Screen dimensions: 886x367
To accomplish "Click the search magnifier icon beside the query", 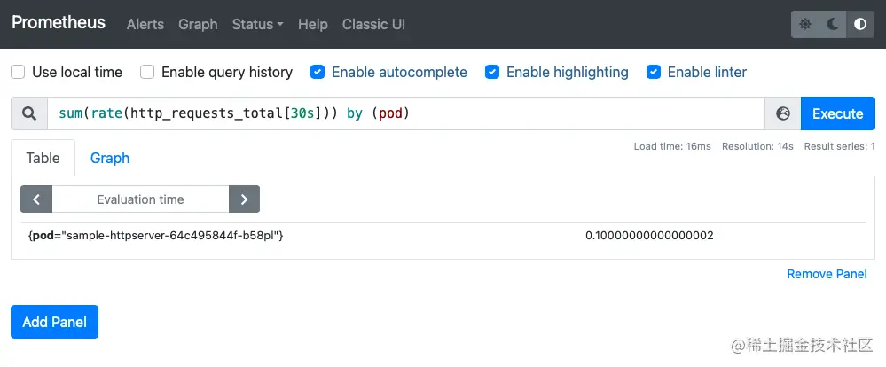I will point(29,113).
